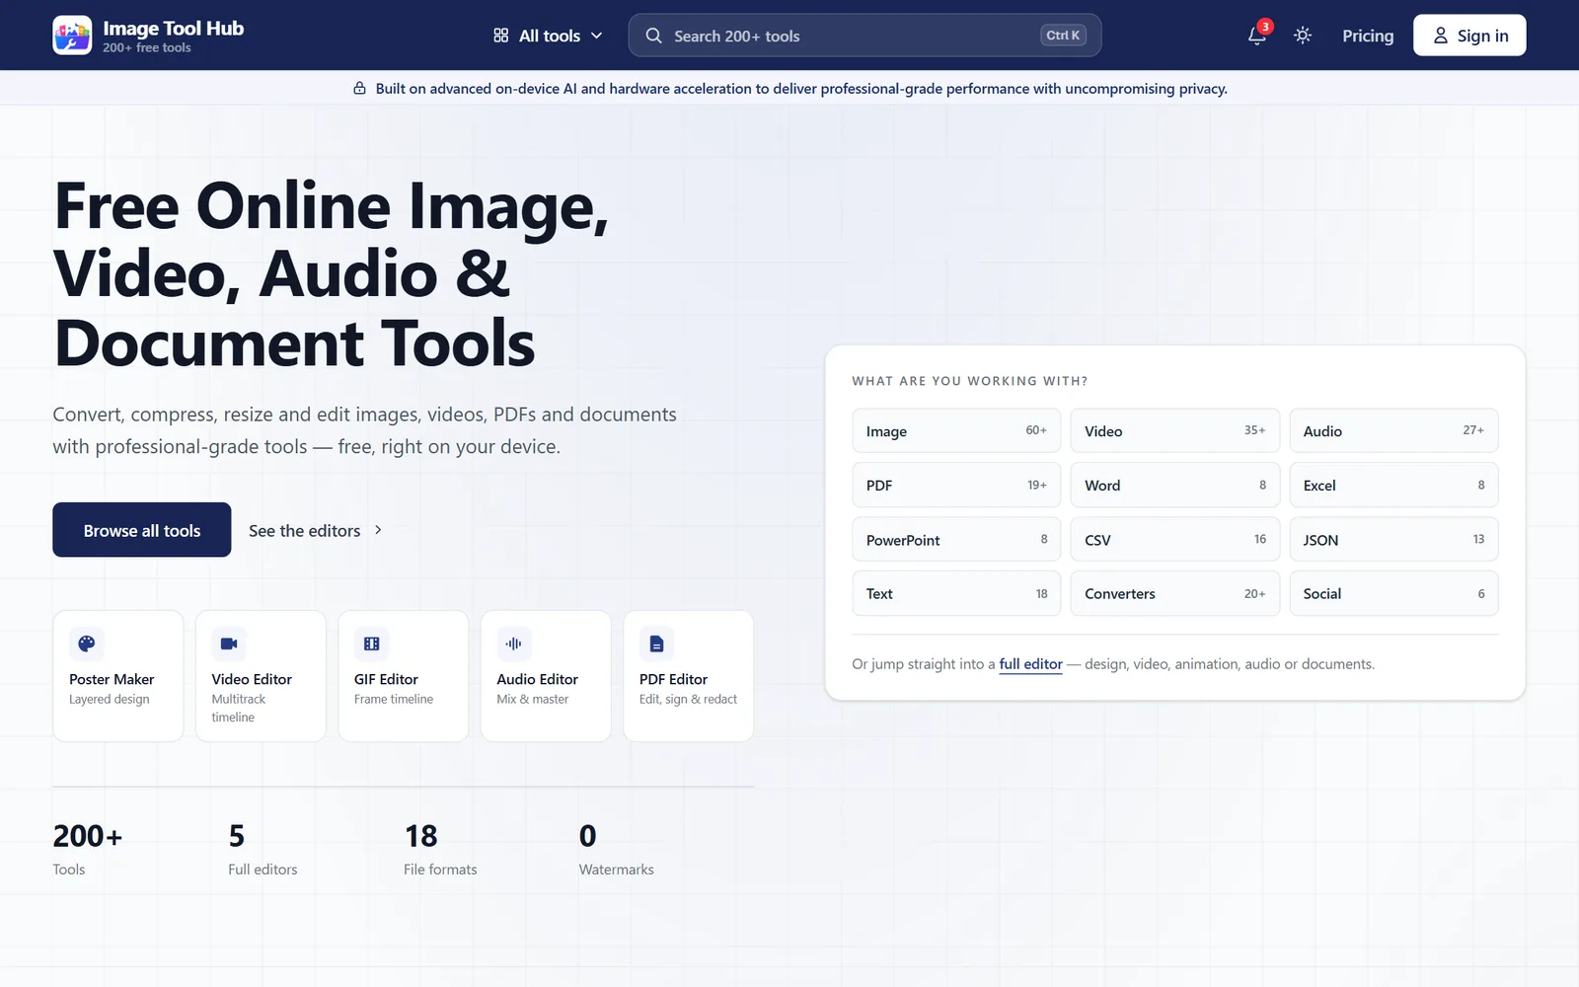
Task: Open the PDF Editor card title
Action: click(673, 679)
